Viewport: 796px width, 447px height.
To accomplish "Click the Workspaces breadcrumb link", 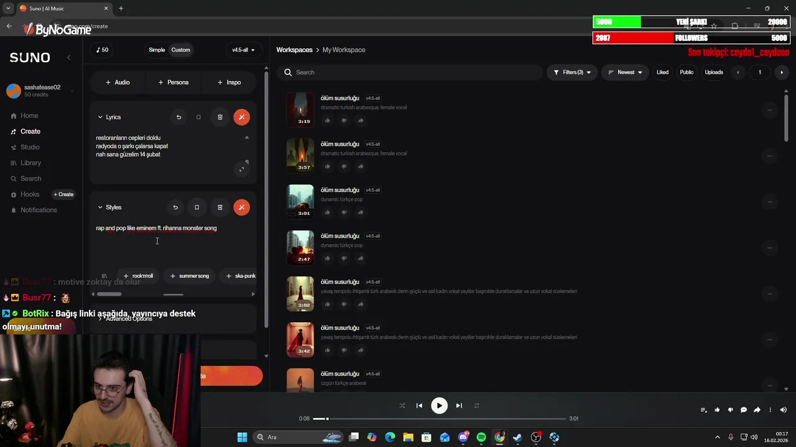I will click(x=294, y=50).
